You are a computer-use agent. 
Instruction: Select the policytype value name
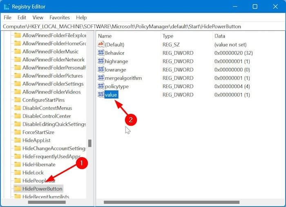click(117, 87)
